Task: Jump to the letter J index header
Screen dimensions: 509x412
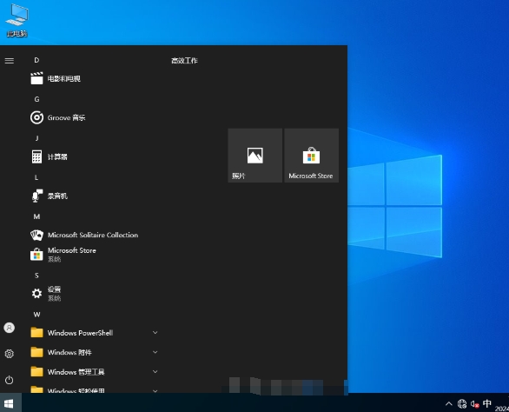Action: 36,138
